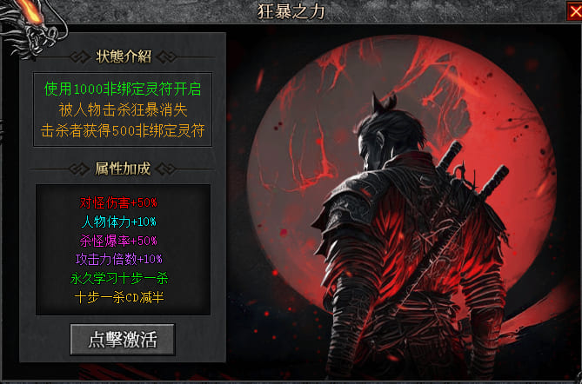Click the 狂暴之力 window title
The image size is (582, 384).
click(291, 11)
